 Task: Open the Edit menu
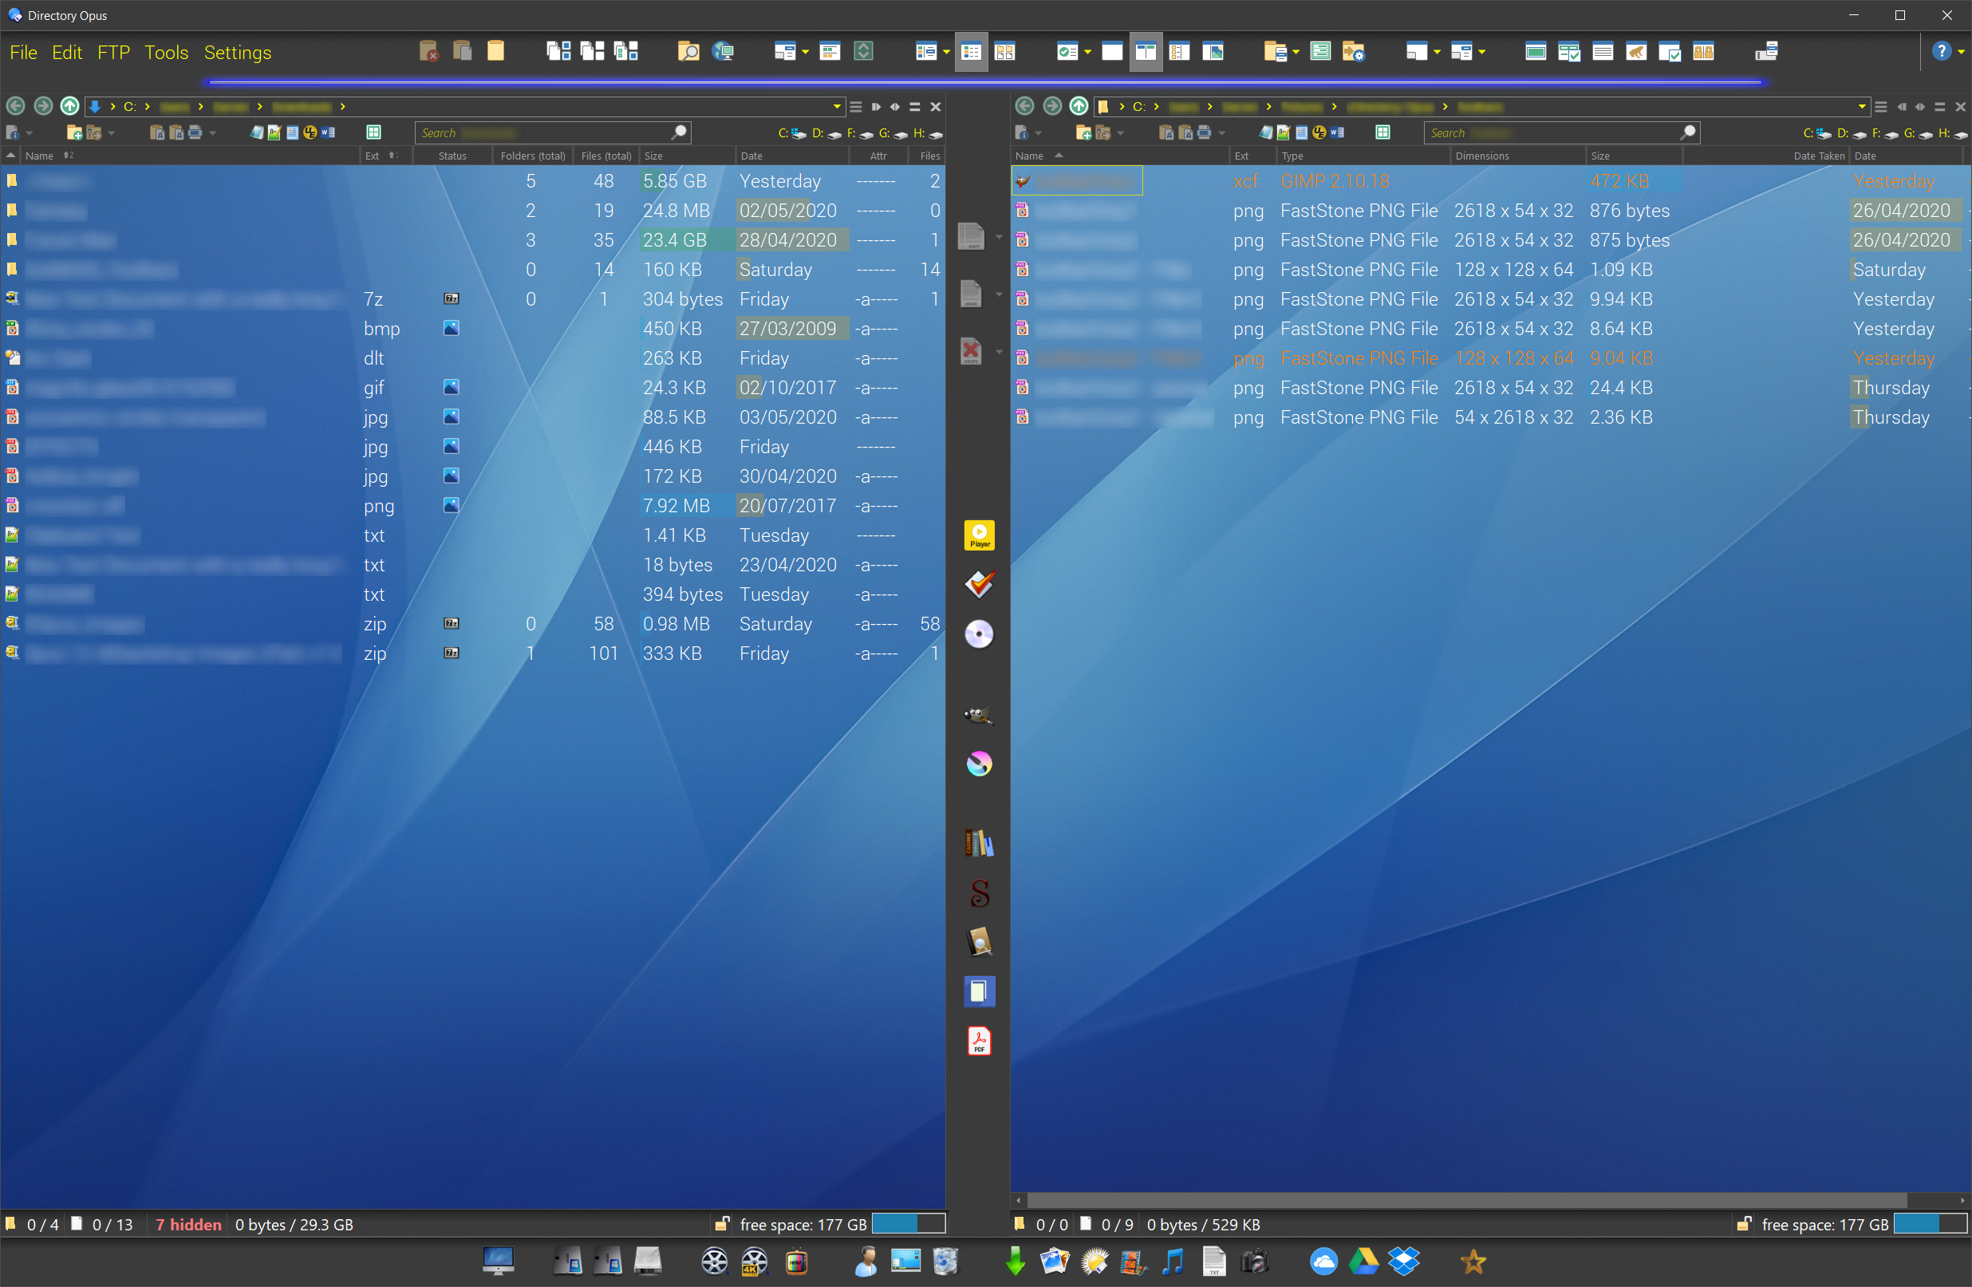66,52
